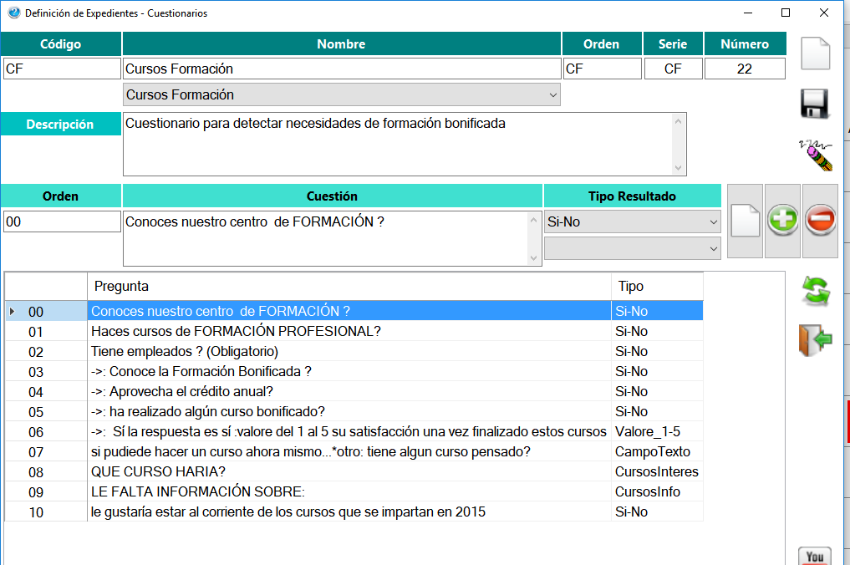Click row number 05 header cell
The image size is (850, 565).
(46, 411)
